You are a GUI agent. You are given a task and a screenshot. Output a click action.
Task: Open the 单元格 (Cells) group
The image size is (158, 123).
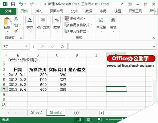click(x=101, y=24)
